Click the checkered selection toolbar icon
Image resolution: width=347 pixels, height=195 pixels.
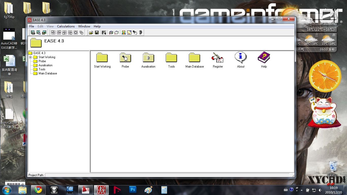pyautogui.click(x=104, y=32)
